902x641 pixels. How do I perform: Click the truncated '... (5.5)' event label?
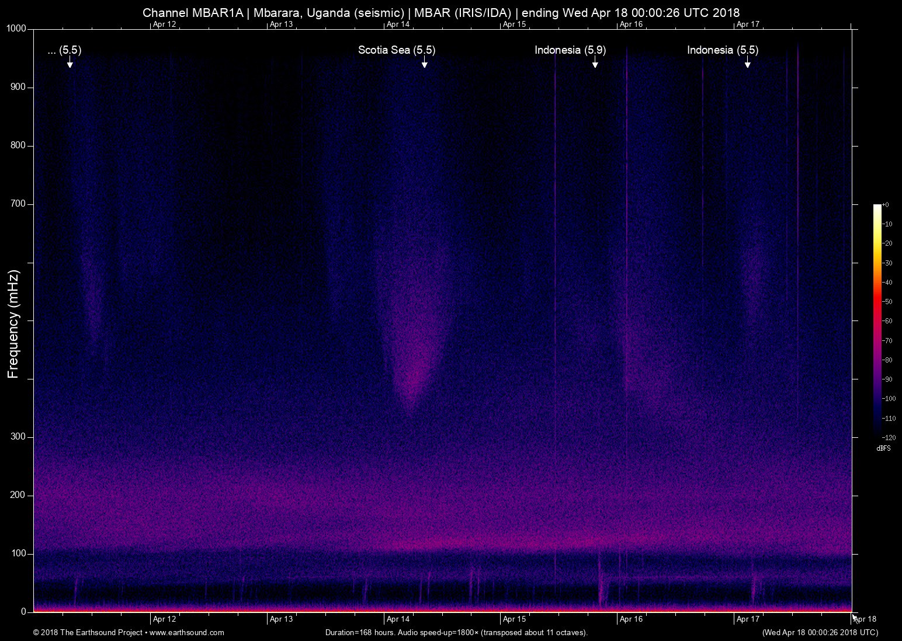click(64, 50)
